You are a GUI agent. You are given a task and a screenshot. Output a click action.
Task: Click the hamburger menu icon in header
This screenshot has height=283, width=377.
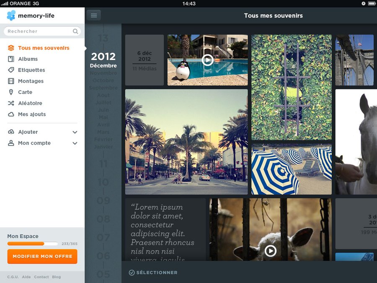pos(94,16)
